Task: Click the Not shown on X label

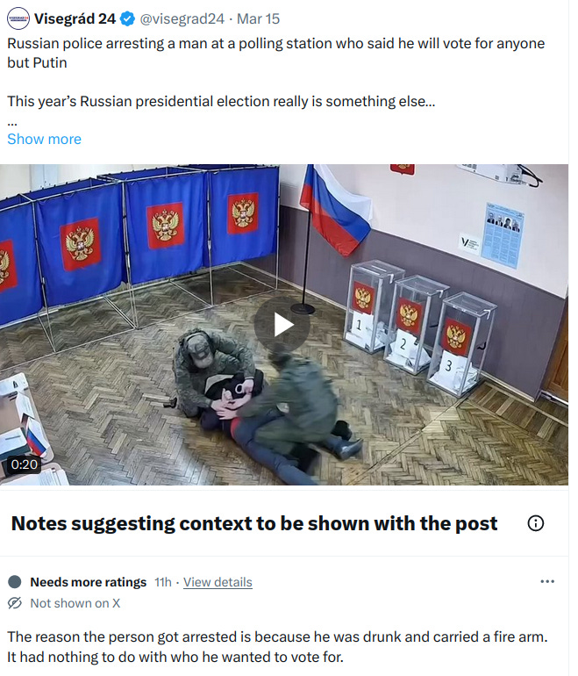Action: tap(75, 603)
